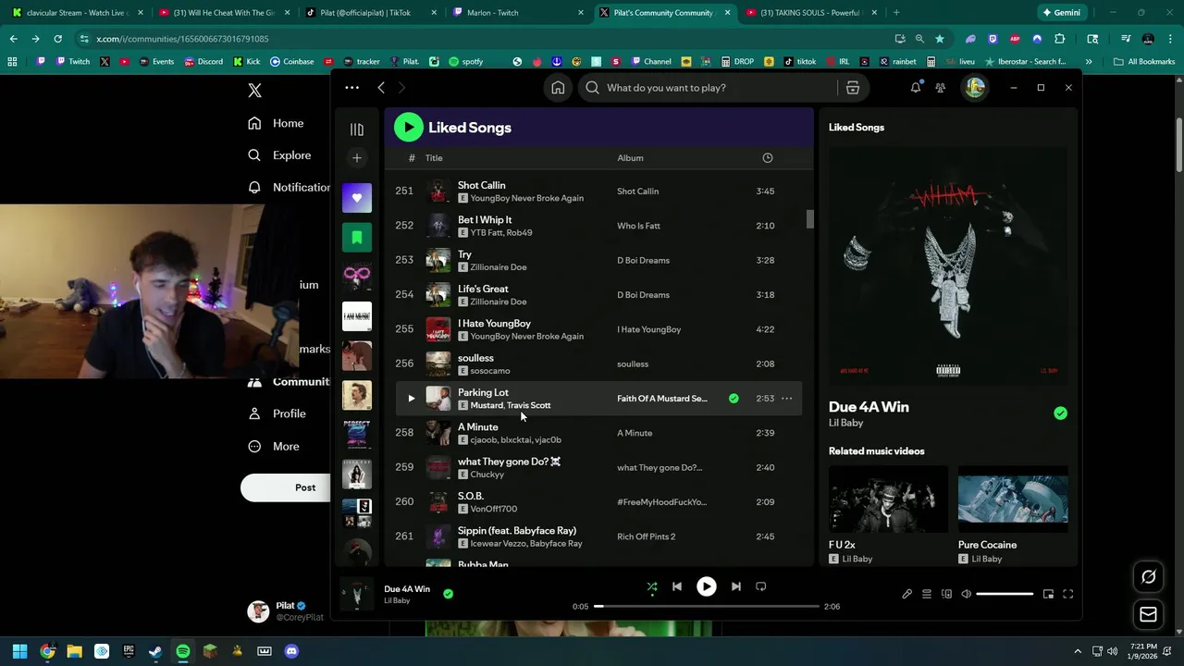Screen dimensions: 1184x666
Task: Sort the song list by the Title column header
Action: tap(434, 157)
